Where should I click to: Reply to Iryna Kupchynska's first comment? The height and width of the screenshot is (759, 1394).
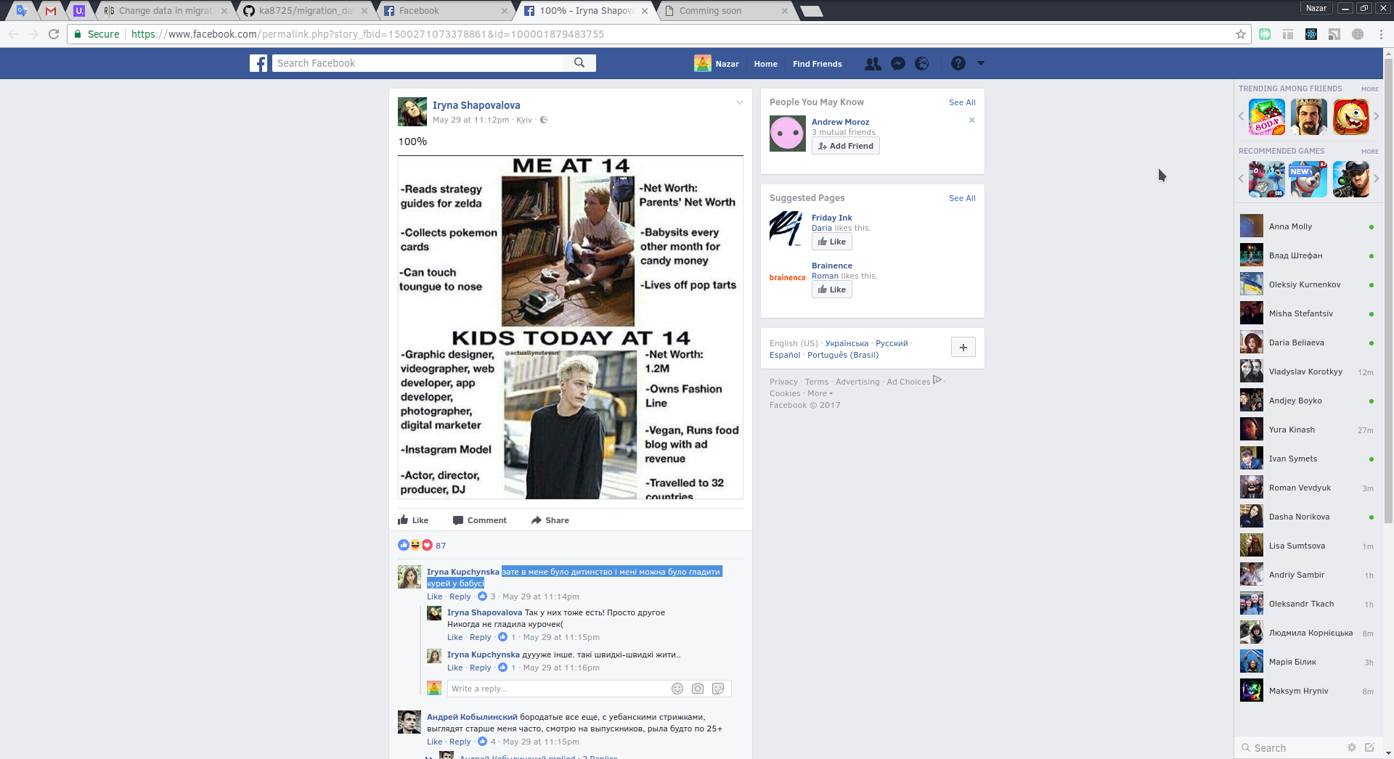pyautogui.click(x=460, y=596)
